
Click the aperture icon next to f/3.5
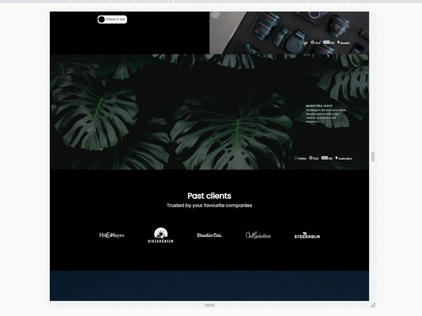tap(311, 158)
